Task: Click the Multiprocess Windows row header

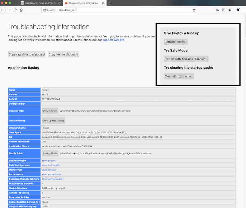Action: click(x=24, y=184)
